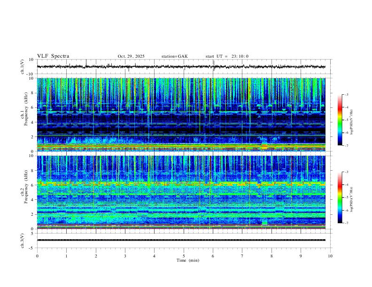Click the ch.2 Frequency (kHz) axis label
The height and width of the screenshot is (287, 372).
click(24, 186)
